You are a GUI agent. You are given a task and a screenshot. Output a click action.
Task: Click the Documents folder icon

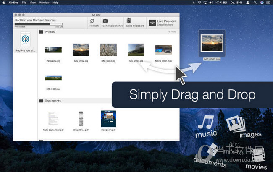coord(41,101)
